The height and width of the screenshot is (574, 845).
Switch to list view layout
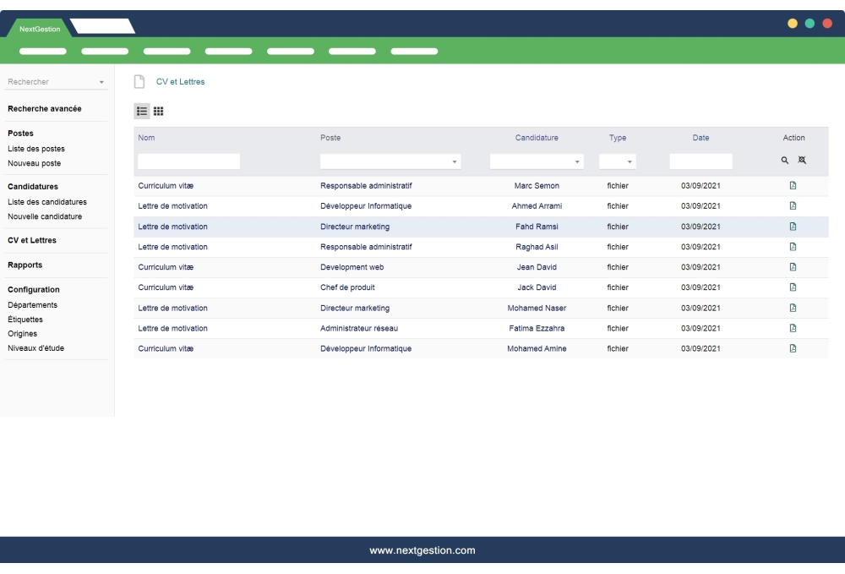(141, 111)
